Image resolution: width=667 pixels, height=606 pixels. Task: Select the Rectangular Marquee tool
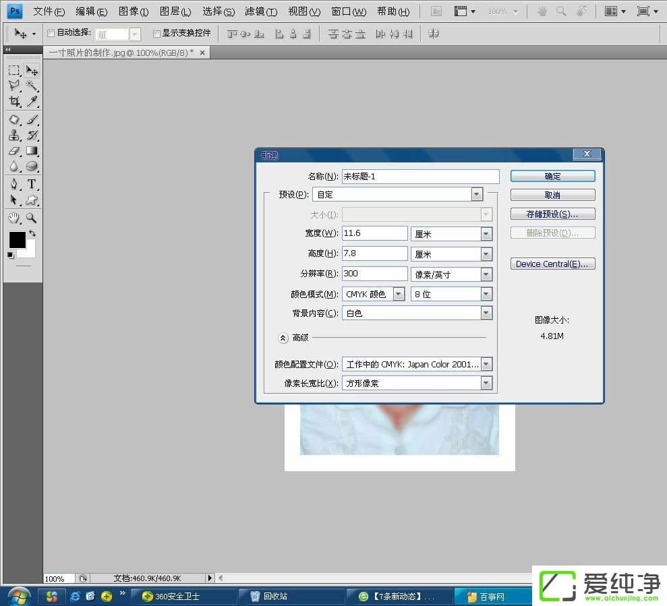coord(13,71)
